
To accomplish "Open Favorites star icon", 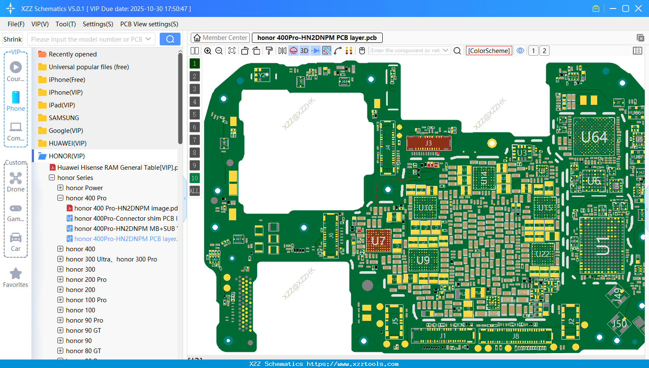I will tap(16, 278).
